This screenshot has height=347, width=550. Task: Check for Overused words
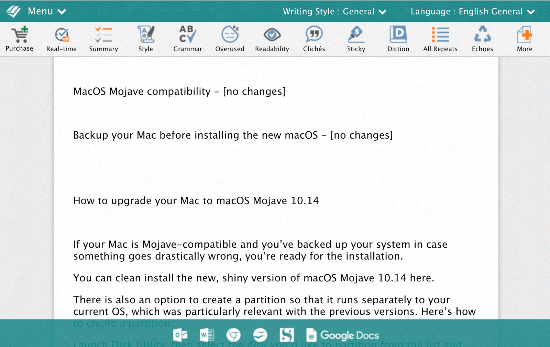pos(230,39)
